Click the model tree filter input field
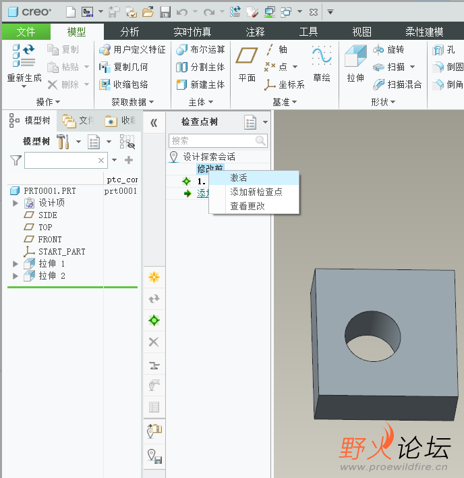This screenshot has height=478, width=464. (66, 161)
